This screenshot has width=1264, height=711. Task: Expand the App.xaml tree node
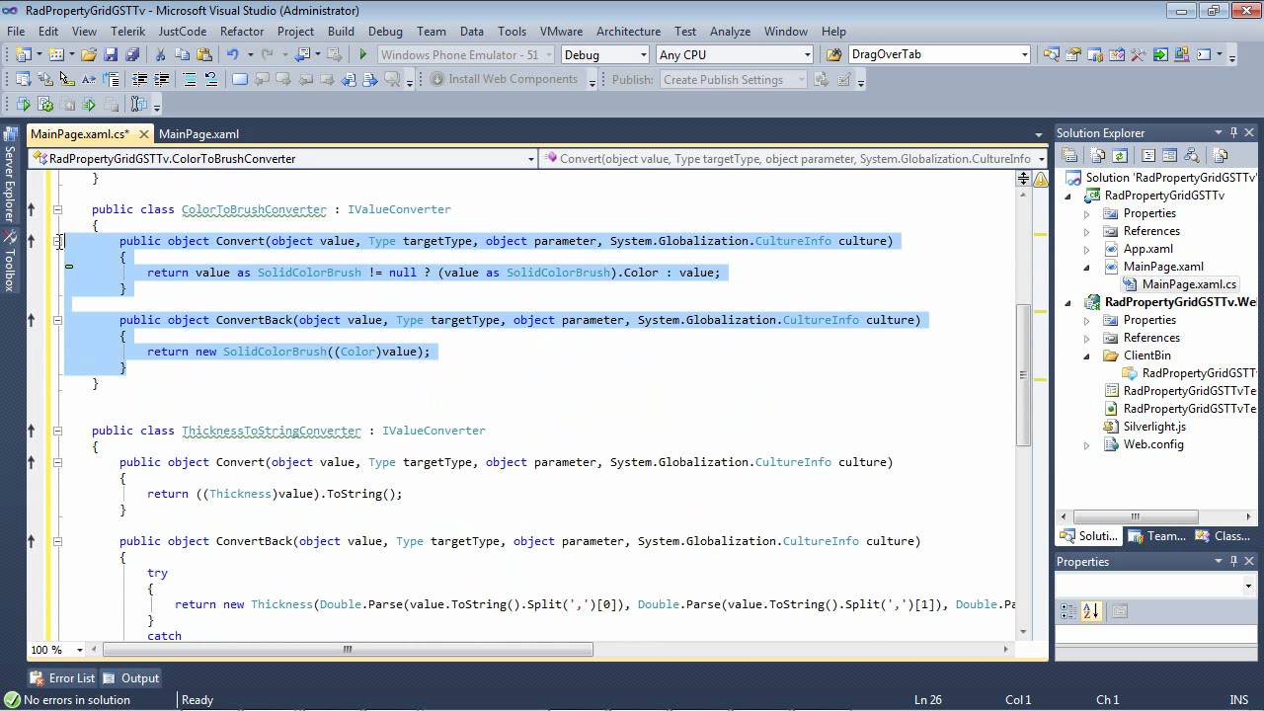pos(1087,249)
